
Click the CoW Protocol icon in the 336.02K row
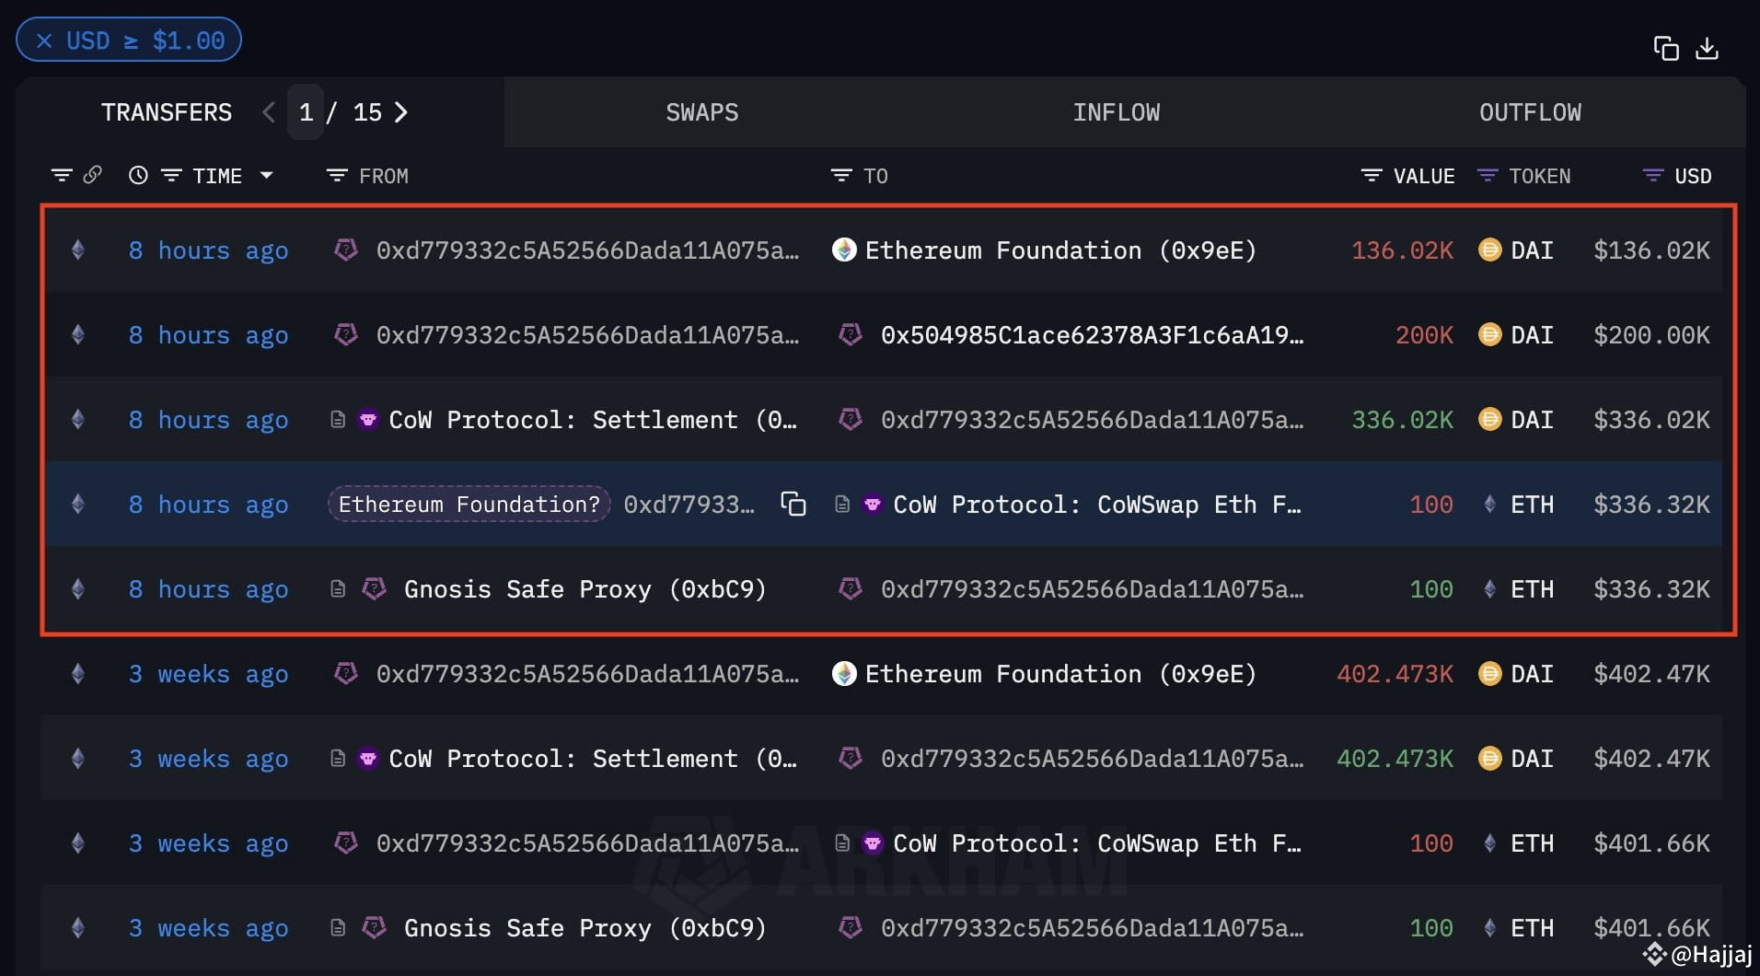pos(367,420)
